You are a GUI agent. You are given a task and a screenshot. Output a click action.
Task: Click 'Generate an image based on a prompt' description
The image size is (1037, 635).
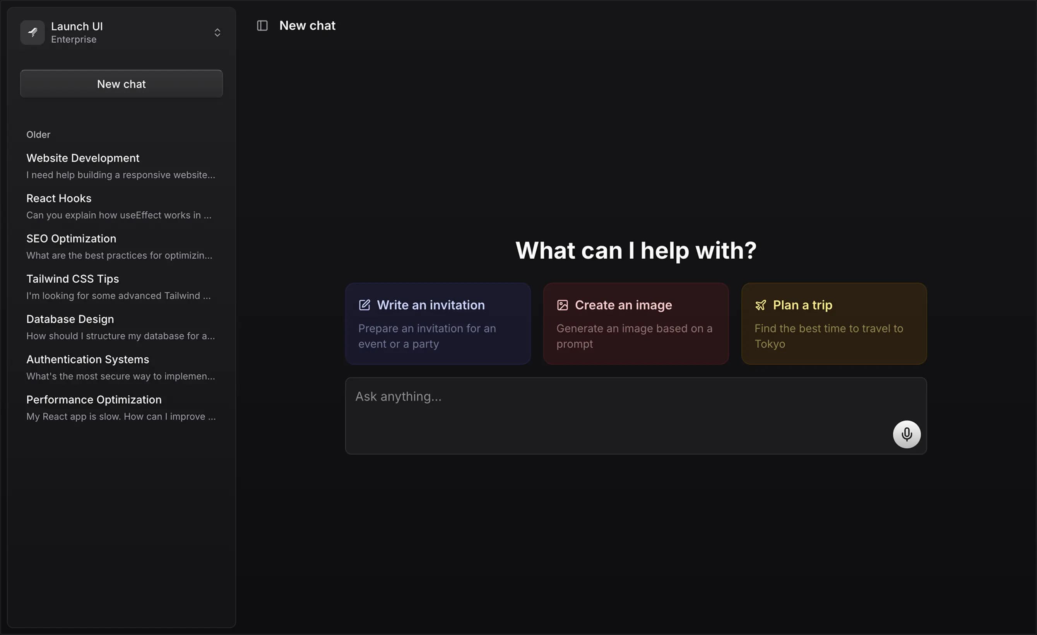(634, 336)
